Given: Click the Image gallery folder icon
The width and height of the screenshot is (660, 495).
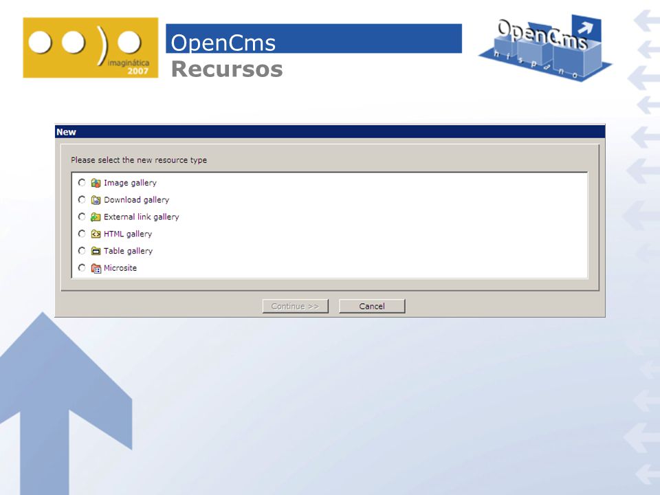Looking at the screenshot, I should click(96, 183).
